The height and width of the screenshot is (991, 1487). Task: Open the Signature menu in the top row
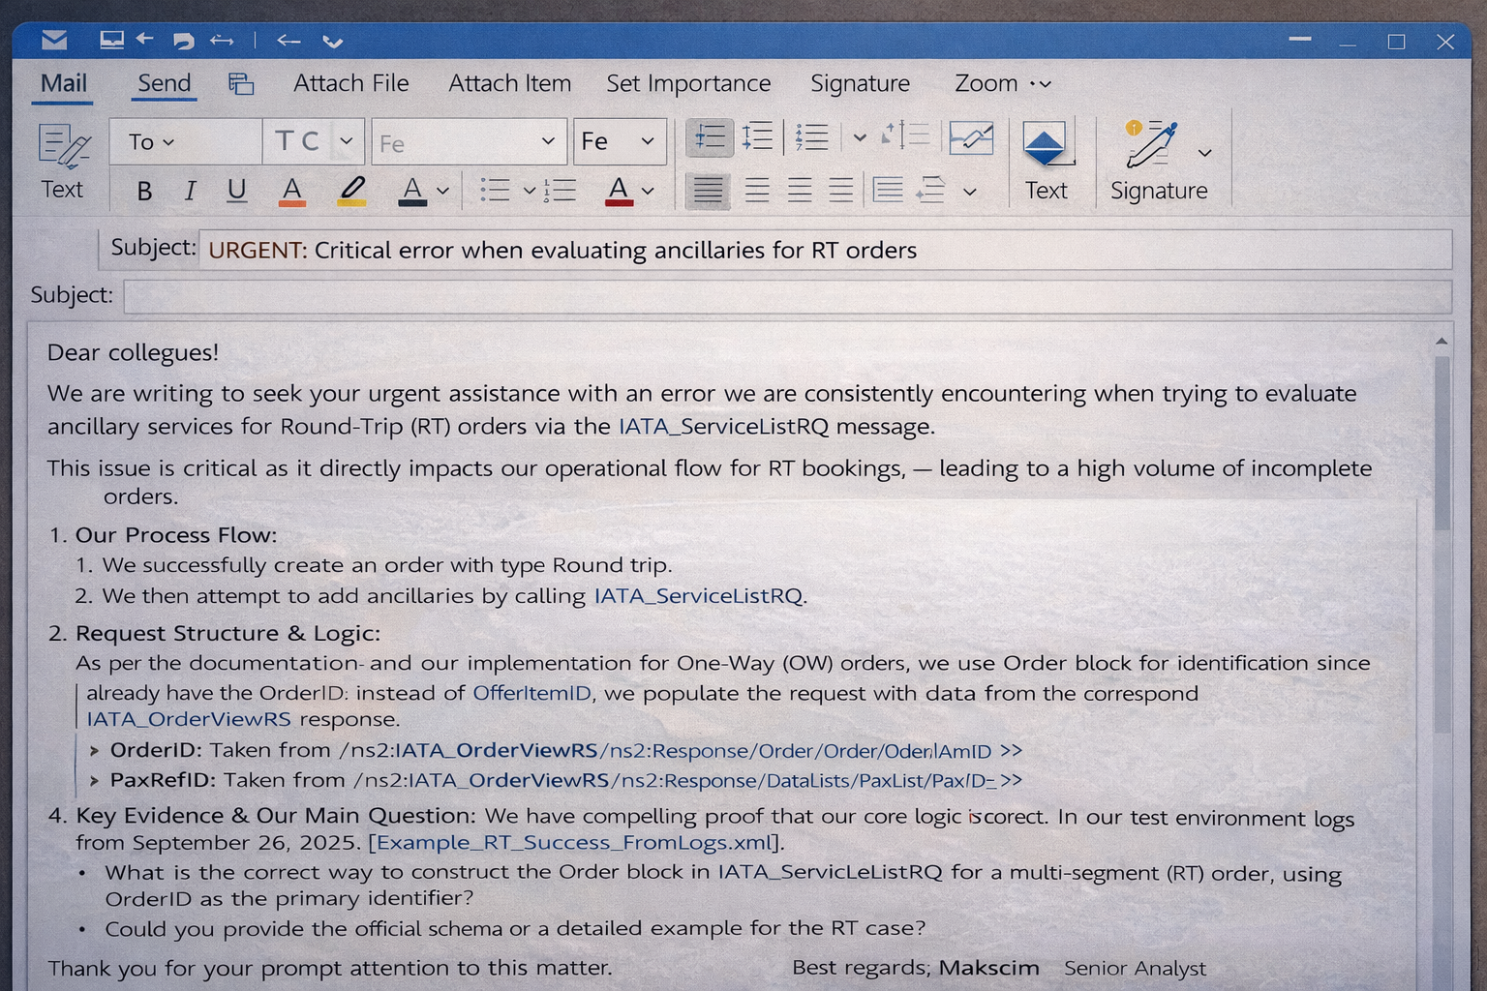point(861,83)
